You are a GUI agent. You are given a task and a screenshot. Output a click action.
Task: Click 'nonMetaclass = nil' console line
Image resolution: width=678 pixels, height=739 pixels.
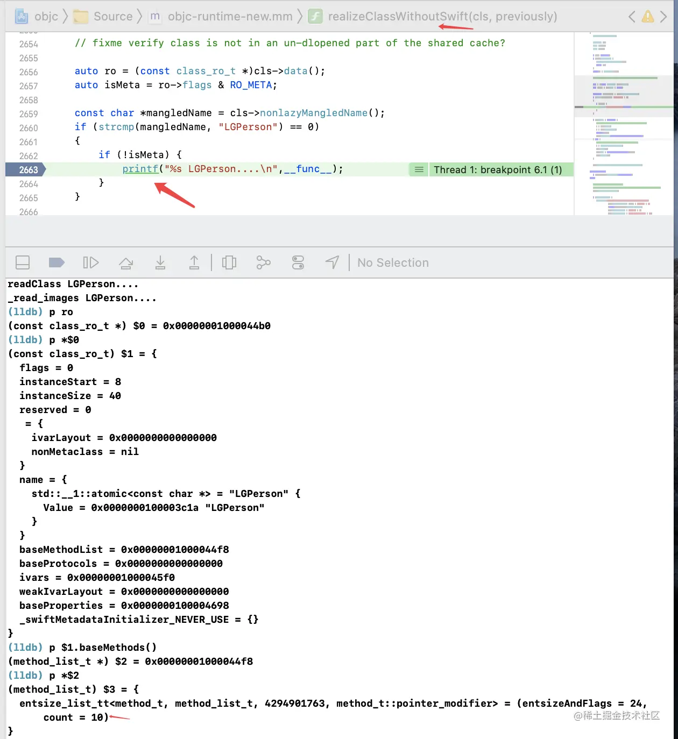tap(85, 452)
